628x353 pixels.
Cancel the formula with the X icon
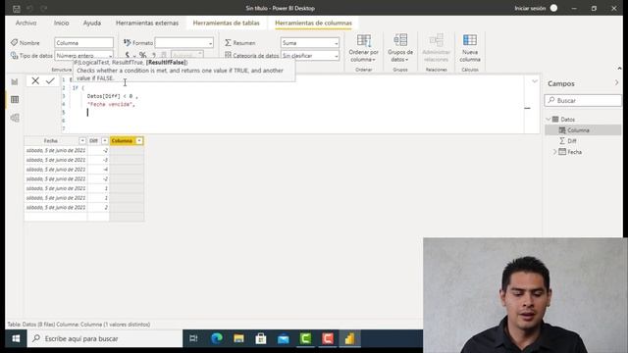click(35, 80)
